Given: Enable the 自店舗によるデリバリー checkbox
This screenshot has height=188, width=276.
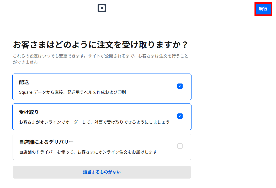Looking at the screenshot, I should pos(180,146).
